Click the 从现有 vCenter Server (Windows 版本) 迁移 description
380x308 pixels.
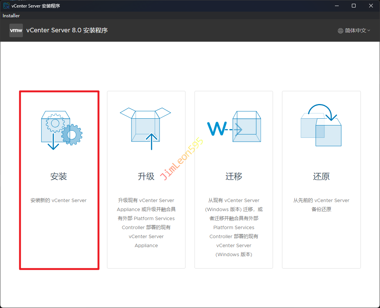click(234, 227)
